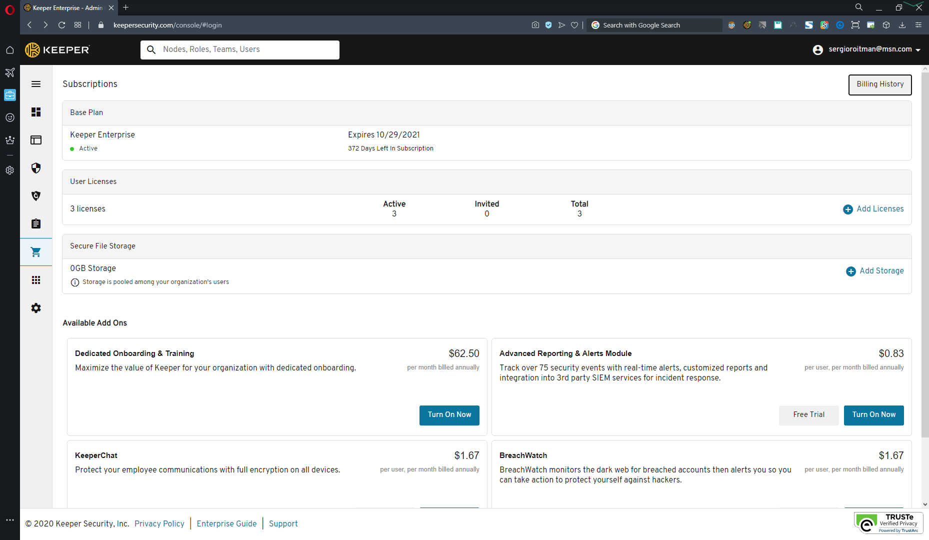
Task: Open the Dashboard grid icon in sidebar
Action: (x=36, y=112)
